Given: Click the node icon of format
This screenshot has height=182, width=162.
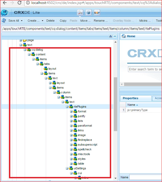Looking at the screenshot, I should pos(75,111).
